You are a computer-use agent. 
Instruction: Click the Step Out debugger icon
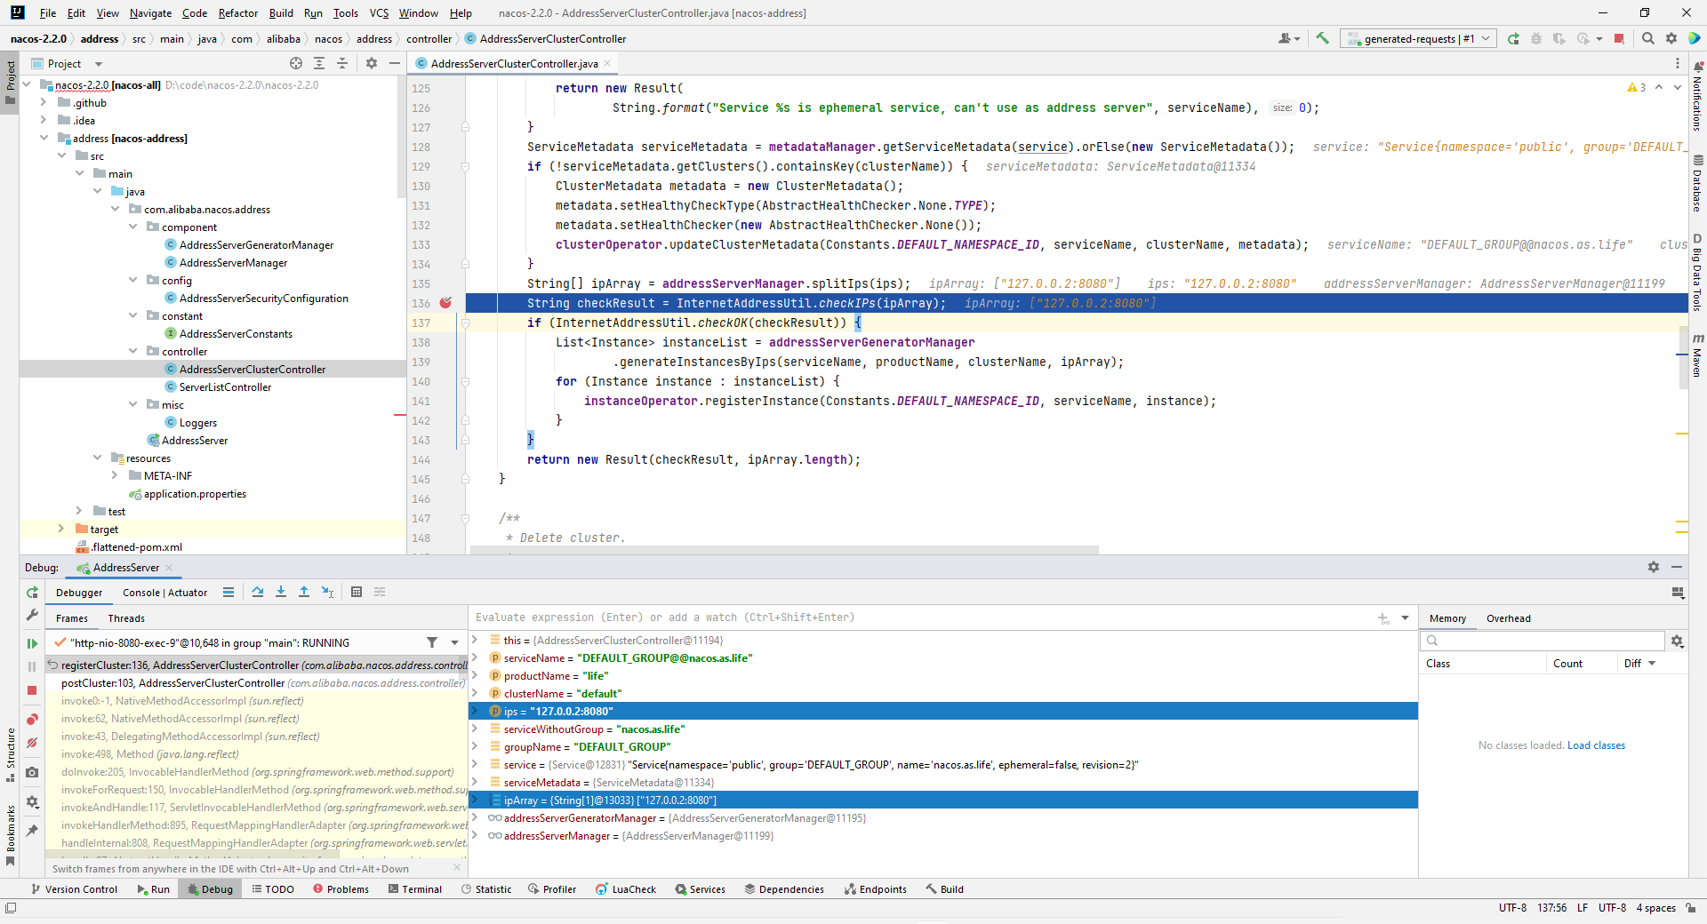304,592
